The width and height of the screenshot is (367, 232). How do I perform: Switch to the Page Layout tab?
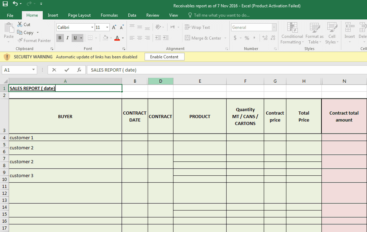pyautogui.click(x=79, y=15)
